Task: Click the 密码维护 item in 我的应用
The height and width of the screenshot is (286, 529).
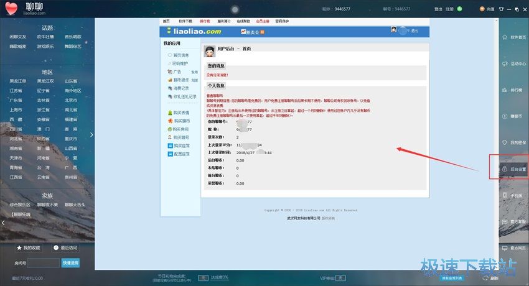Action: point(180,63)
